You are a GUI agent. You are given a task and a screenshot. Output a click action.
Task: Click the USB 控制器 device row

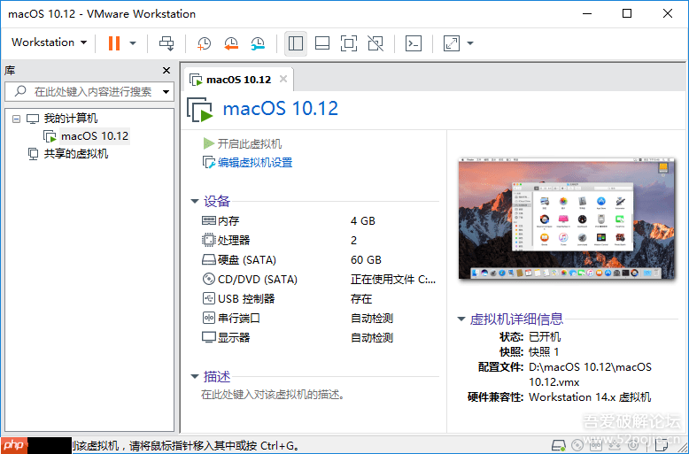320,298
